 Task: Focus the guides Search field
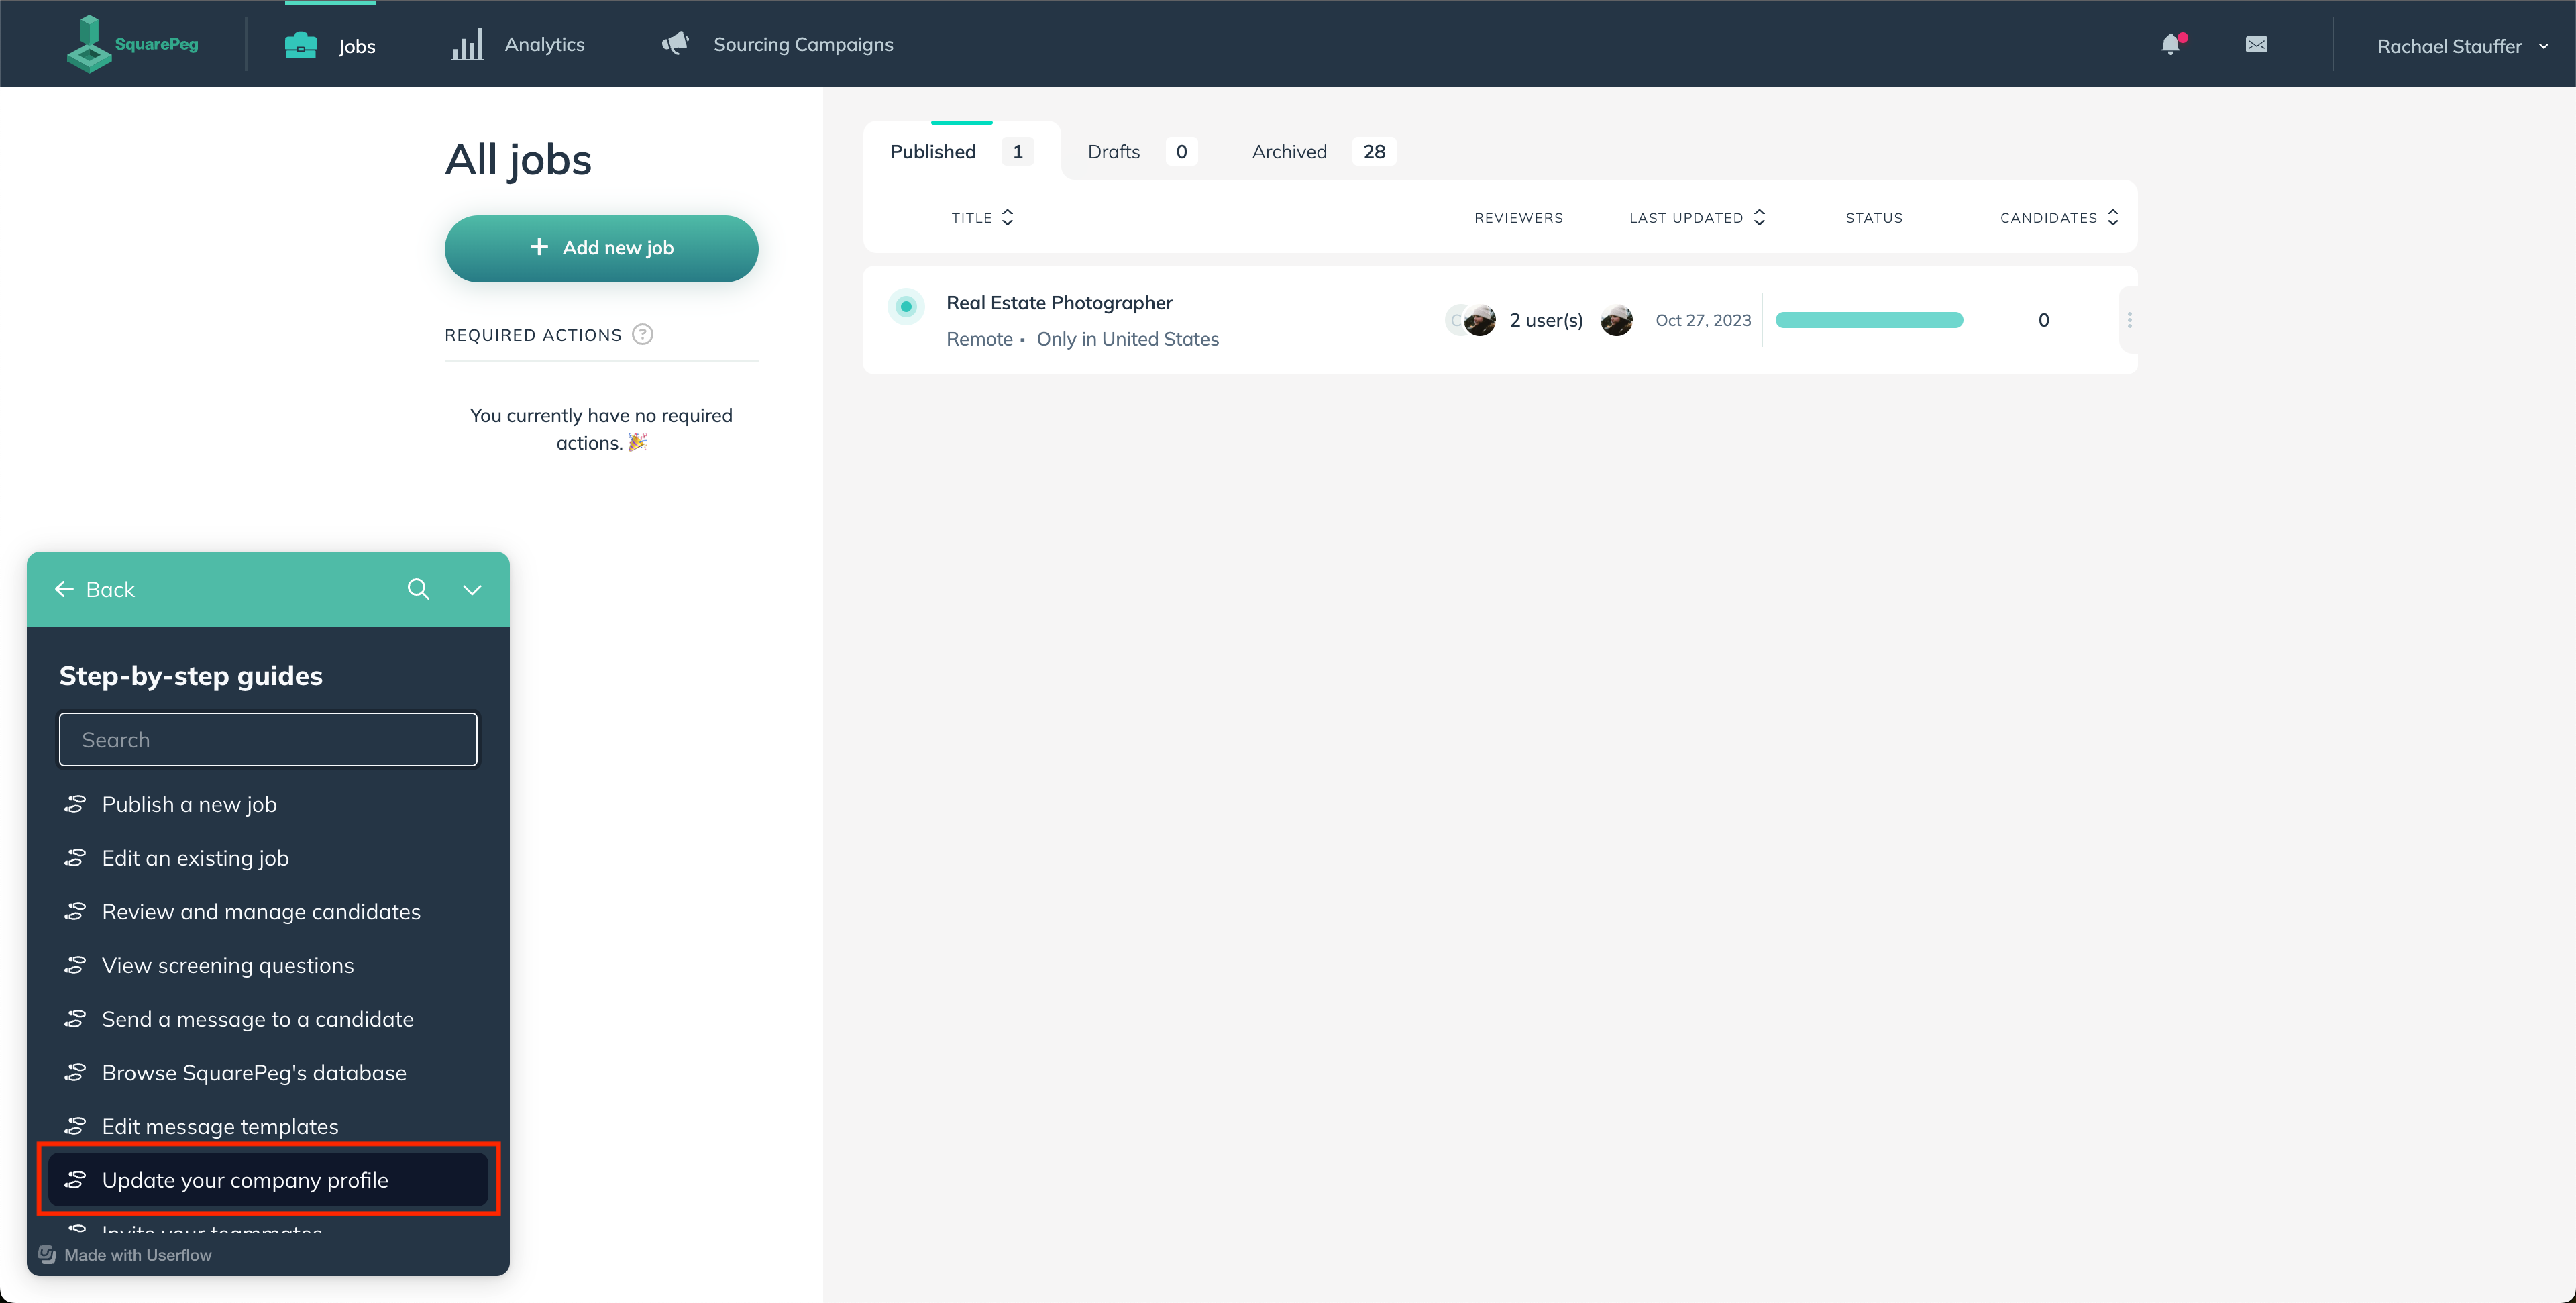click(268, 739)
